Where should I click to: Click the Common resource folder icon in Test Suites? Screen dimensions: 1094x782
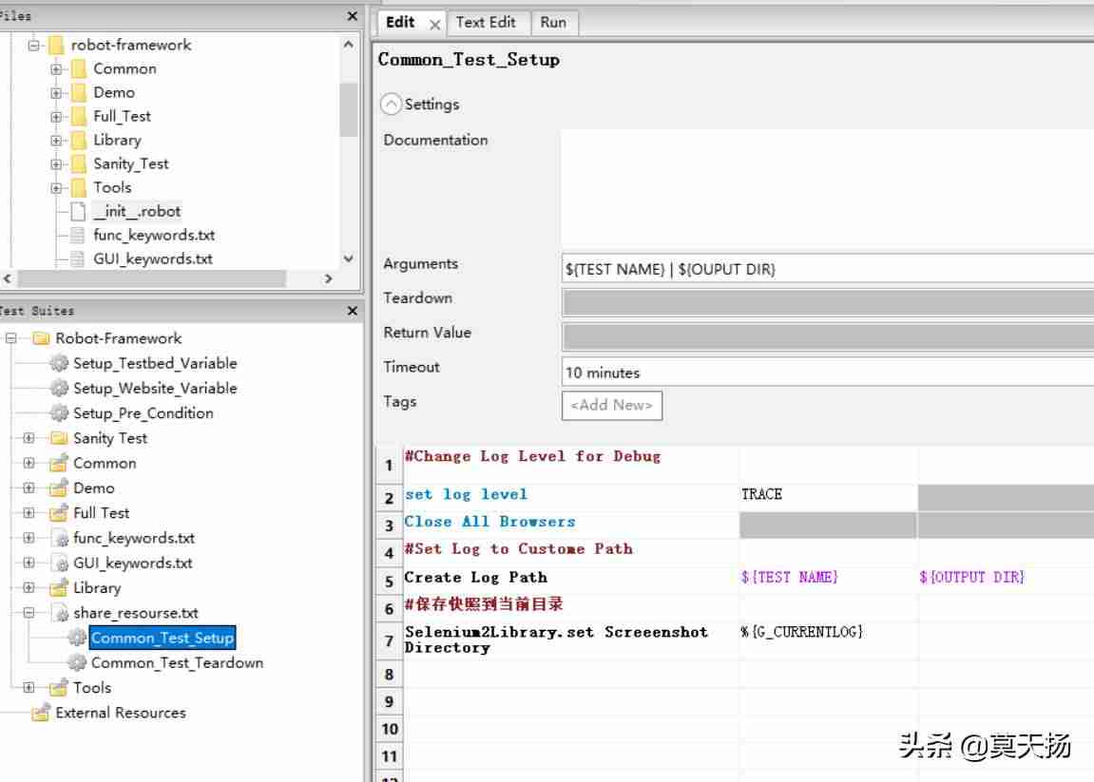(59, 463)
